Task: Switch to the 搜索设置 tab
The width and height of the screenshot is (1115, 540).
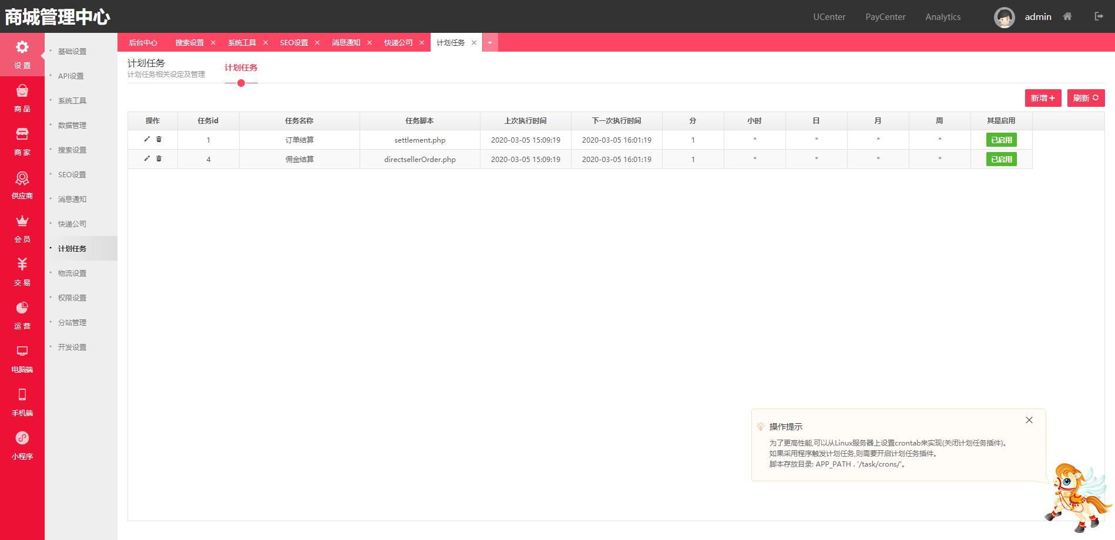Action: [190, 43]
